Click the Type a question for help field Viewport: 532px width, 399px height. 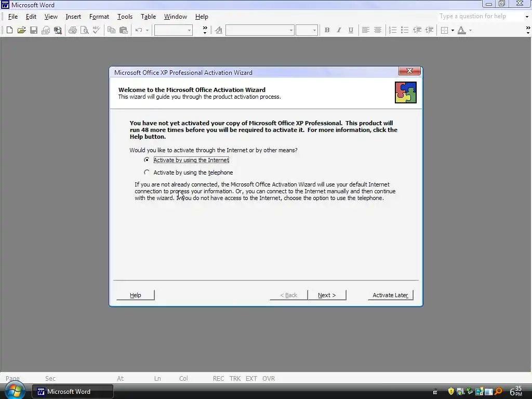click(x=480, y=16)
